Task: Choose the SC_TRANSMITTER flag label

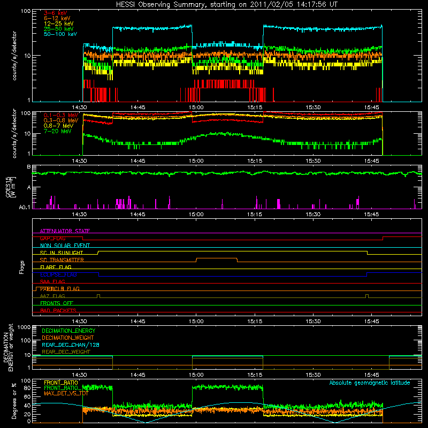Action: click(62, 260)
